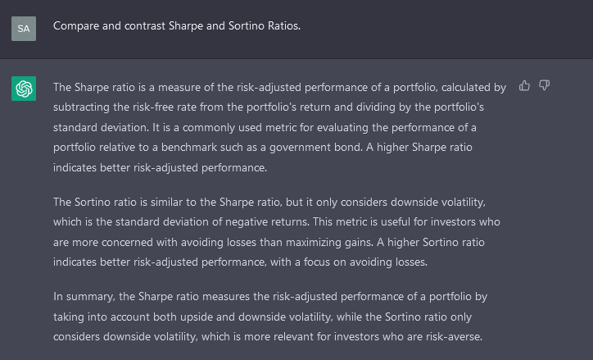The height and width of the screenshot is (360, 593).
Task: Click the phrase "standard deviation of negative returns"
Action: (219, 221)
